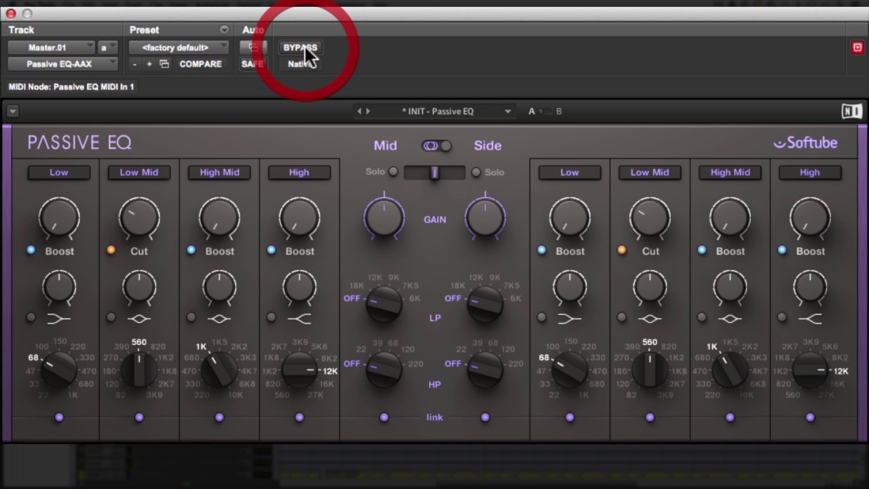Enable Mid channel Solo
The image size is (869, 489).
point(393,172)
